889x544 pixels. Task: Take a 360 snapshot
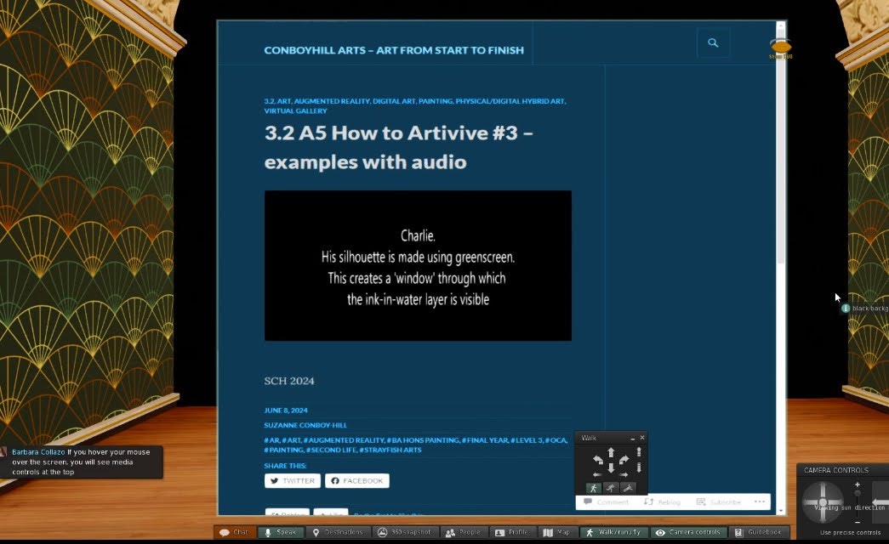point(405,532)
